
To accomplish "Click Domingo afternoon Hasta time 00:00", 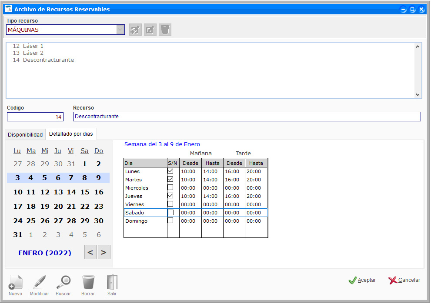I will point(254,221).
